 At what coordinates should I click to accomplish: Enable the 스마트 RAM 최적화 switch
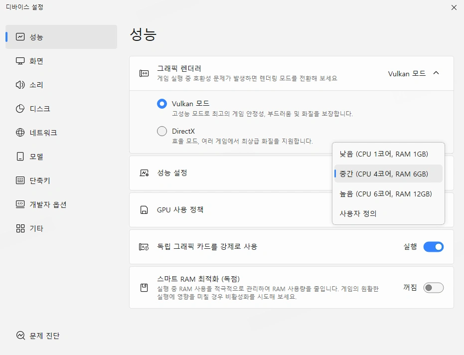(x=434, y=288)
